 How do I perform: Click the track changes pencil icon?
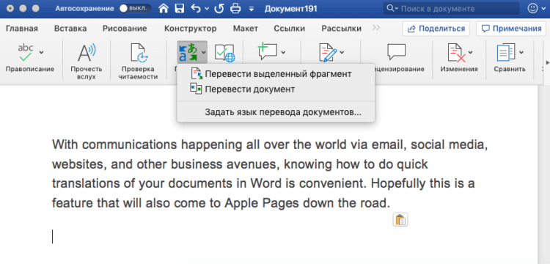click(327, 53)
